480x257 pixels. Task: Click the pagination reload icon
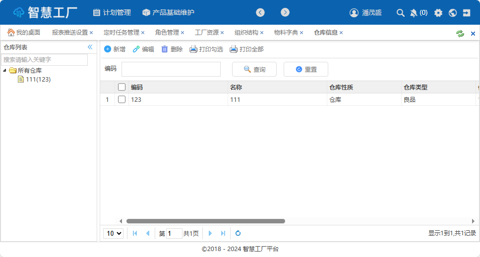(238, 233)
